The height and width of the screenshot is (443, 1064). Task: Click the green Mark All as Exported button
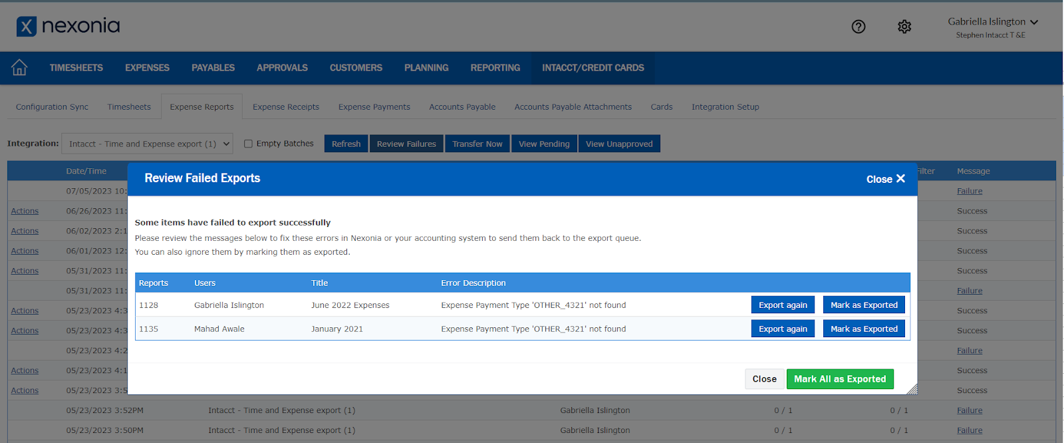[x=840, y=379]
